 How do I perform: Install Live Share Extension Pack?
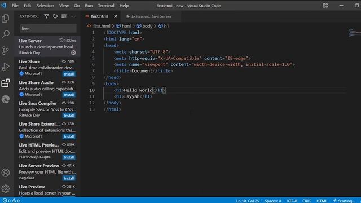69,136
